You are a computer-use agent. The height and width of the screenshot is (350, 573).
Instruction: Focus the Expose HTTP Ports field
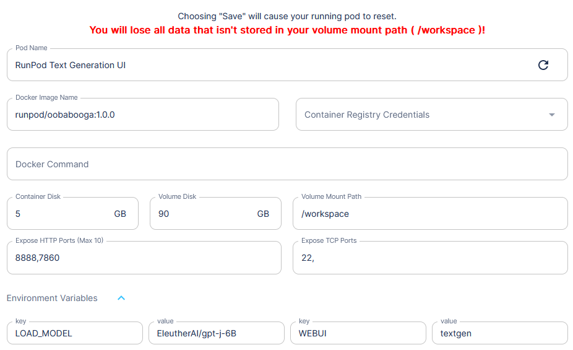(144, 258)
